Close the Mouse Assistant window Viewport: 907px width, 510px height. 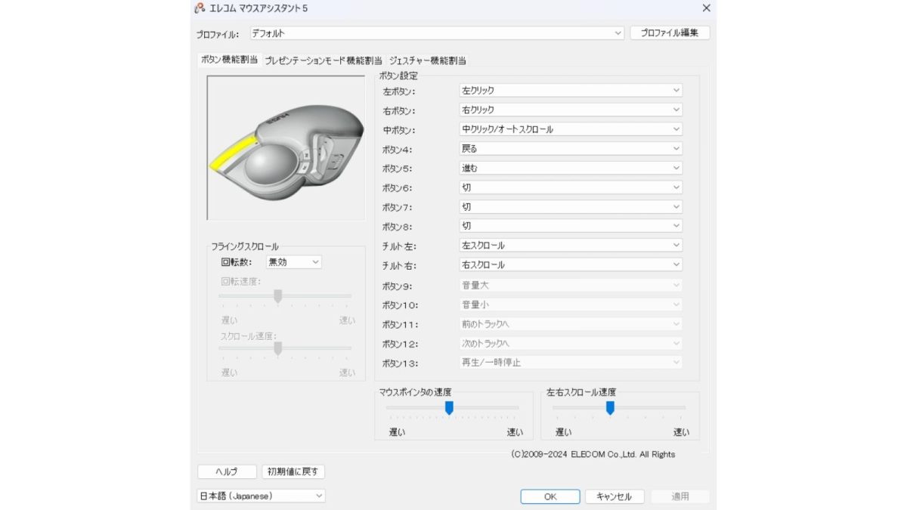706,8
